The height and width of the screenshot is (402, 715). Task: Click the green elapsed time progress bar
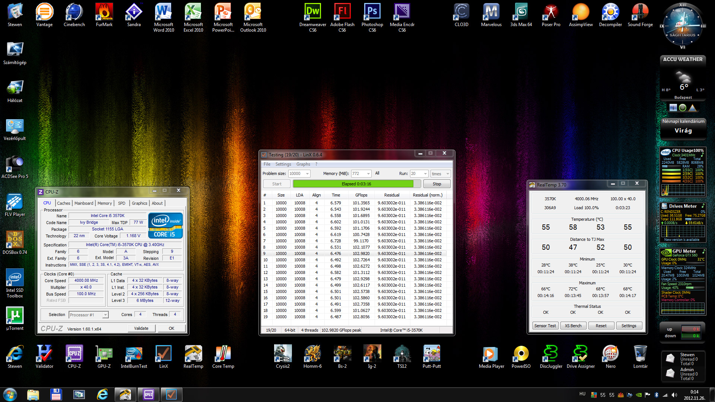(353, 184)
